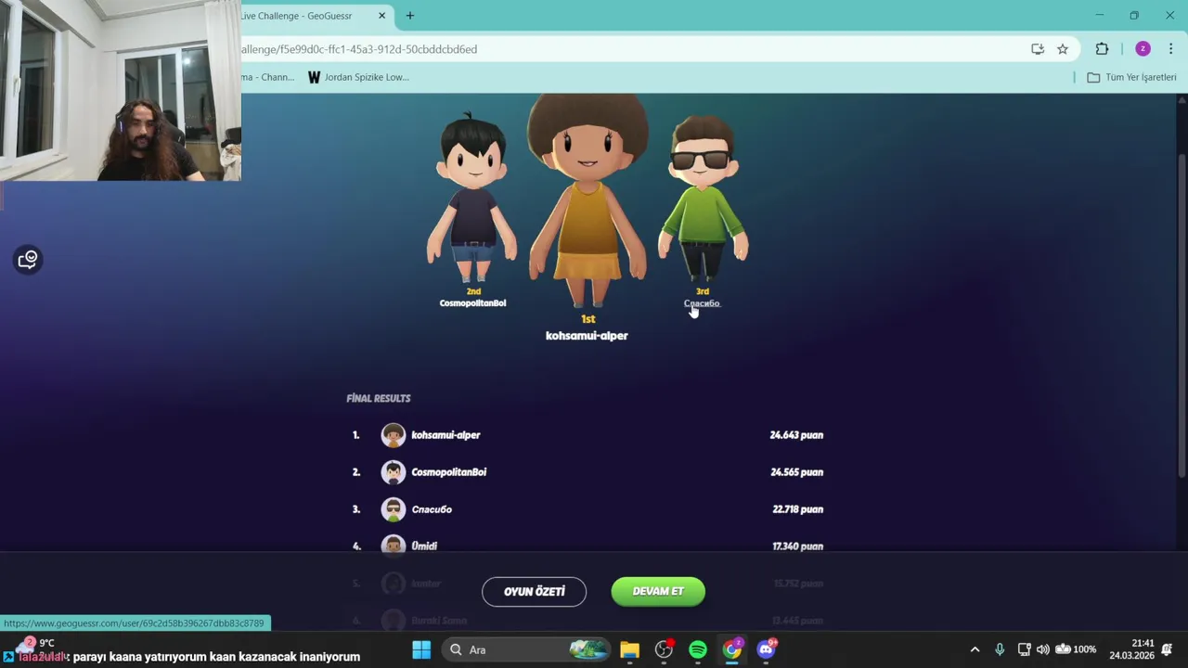The image size is (1188, 668).
Task: Select Спасибо in the final results list
Action: [x=432, y=509]
